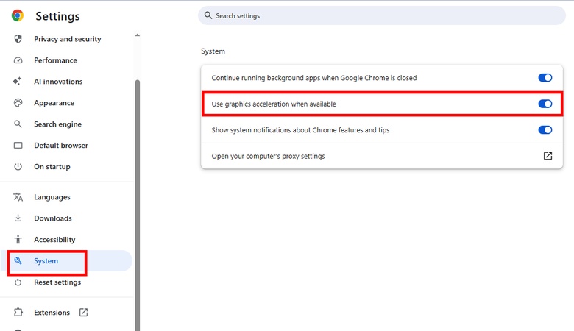
Task: Select System in the sidebar
Action: [x=66, y=261]
